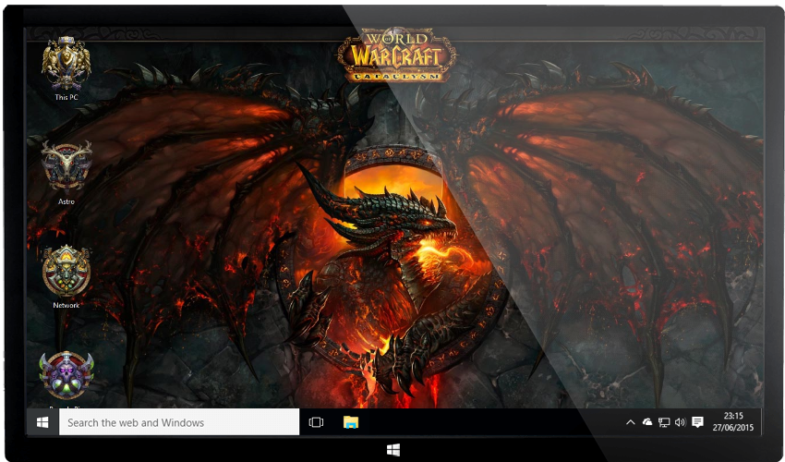Image resolution: width=785 pixels, height=462 pixels.
Task: Select the Astro desktop icon
Action: coord(66,173)
